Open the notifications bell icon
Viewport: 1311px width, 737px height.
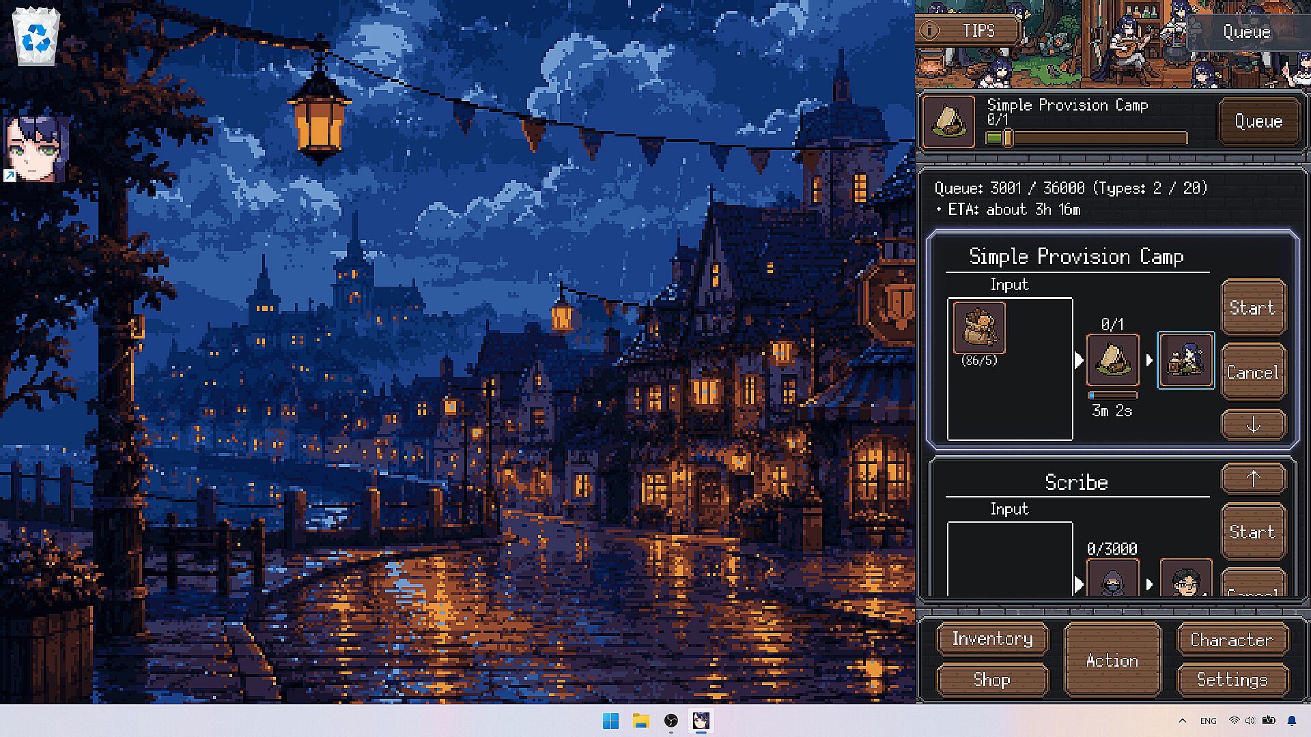(1292, 721)
